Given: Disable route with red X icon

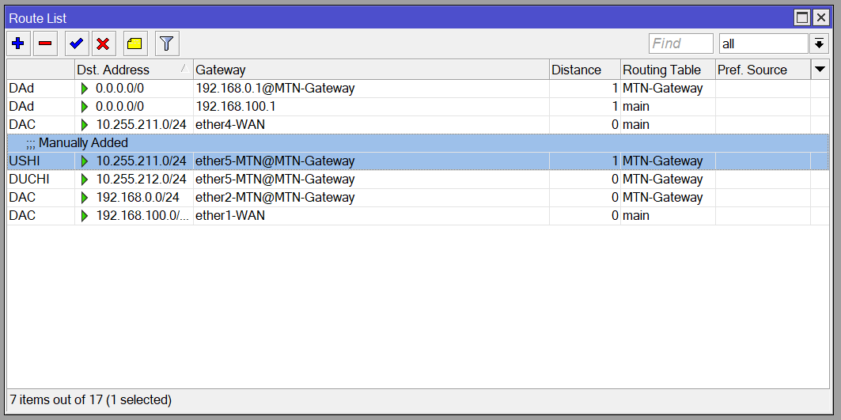Looking at the screenshot, I should pyautogui.click(x=103, y=44).
